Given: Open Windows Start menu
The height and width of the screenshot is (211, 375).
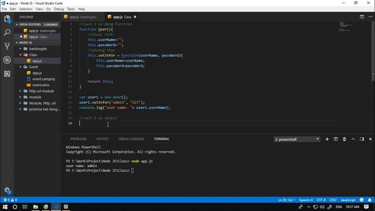Looking at the screenshot, I should [5, 207].
